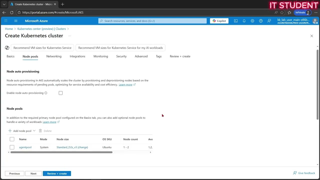Expand Add node pool dropdown arrow
The width and height of the screenshot is (320, 180).
(34, 131)
